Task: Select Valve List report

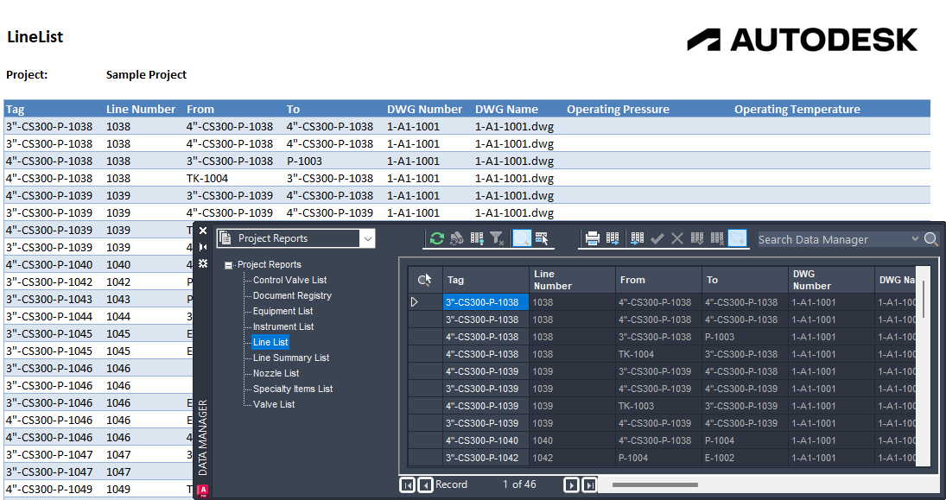Action: pos(274,404)
